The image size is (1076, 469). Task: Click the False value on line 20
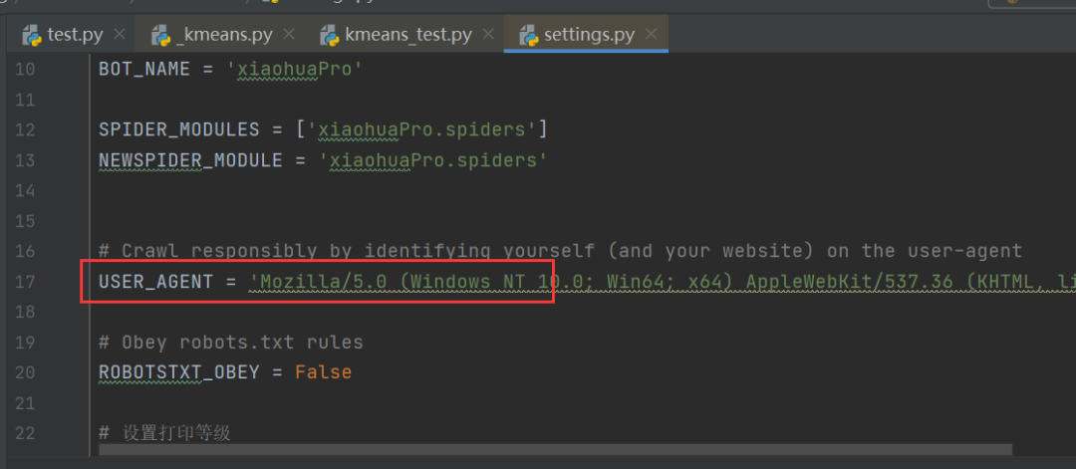pos(323,372)
